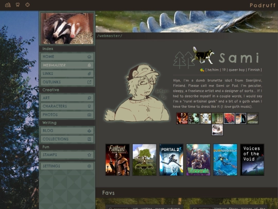
Task: Click the Sami character portrait drawing
Action: pyautogui.click(x=136, y=93)
